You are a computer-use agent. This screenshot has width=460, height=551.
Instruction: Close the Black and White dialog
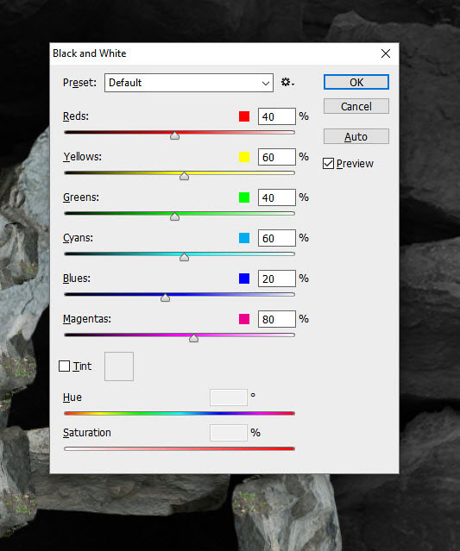[x=386, y=53]
